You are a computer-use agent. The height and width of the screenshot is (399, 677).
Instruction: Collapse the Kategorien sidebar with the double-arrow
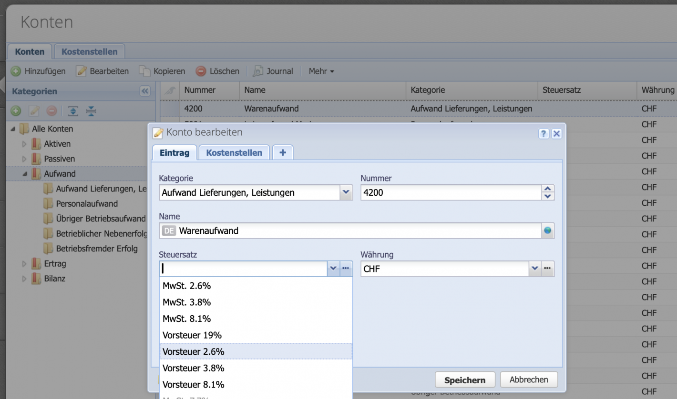(145, 91)
